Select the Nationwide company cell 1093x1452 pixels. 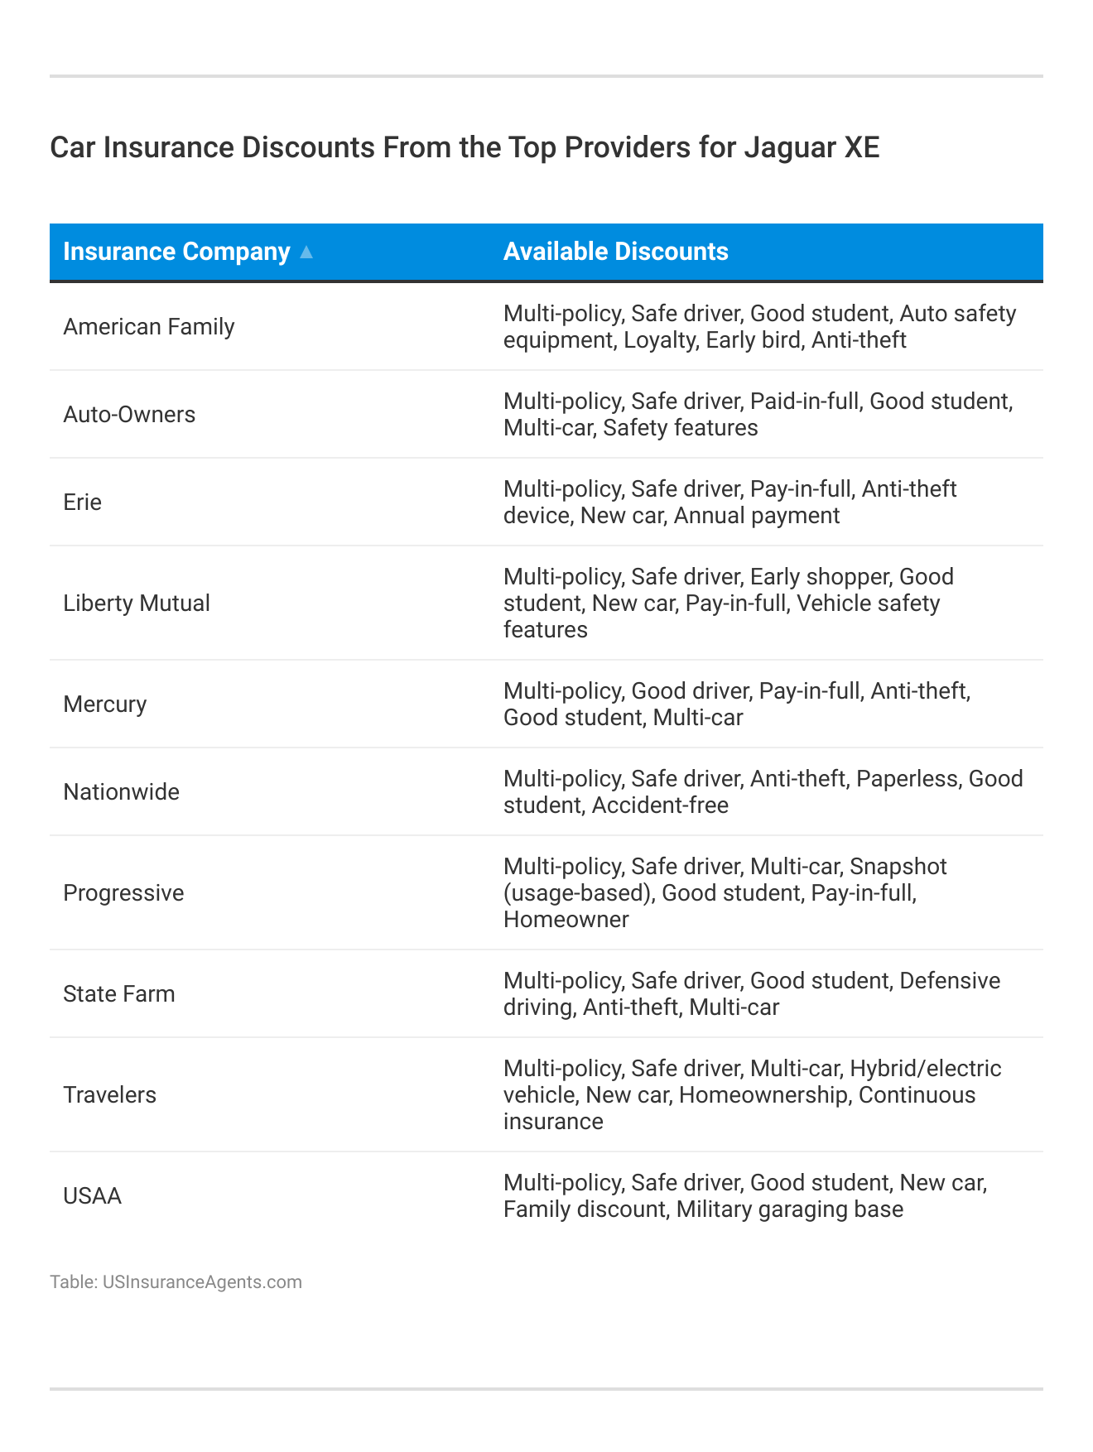coord(122,792)
